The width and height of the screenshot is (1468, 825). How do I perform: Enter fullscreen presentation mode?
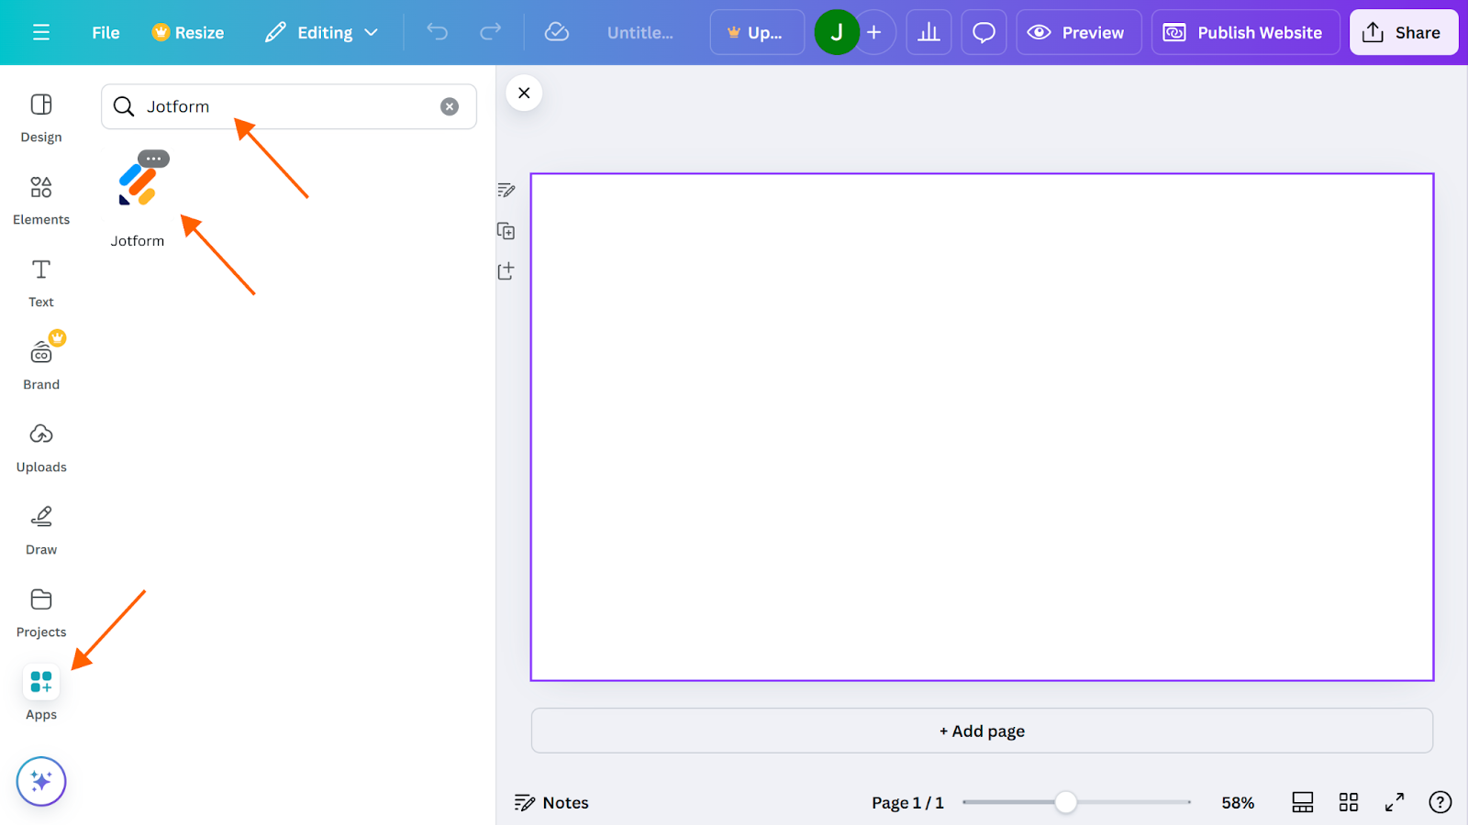pos(1393,802)
